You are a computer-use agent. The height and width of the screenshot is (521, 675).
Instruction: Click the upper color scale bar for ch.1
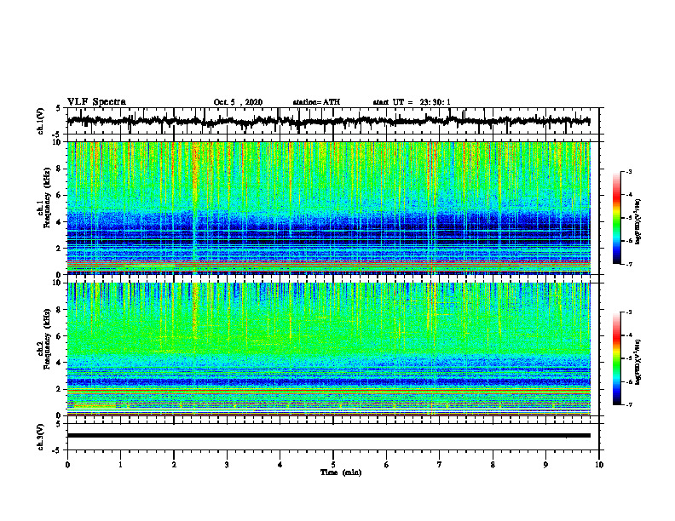[x=616, y=218]
